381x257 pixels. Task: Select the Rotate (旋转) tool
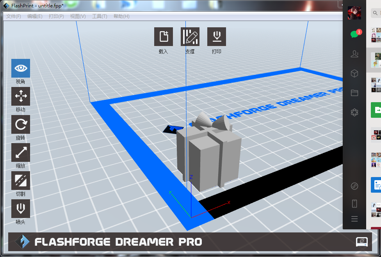pyautogui.click(x=20, y=125)
